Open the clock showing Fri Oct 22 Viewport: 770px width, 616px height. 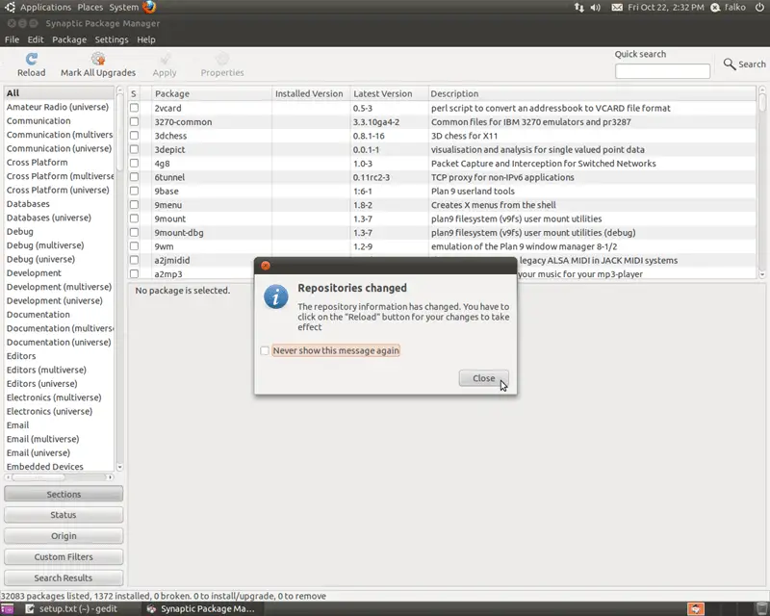pyautogui.click(x=665, y=8)
